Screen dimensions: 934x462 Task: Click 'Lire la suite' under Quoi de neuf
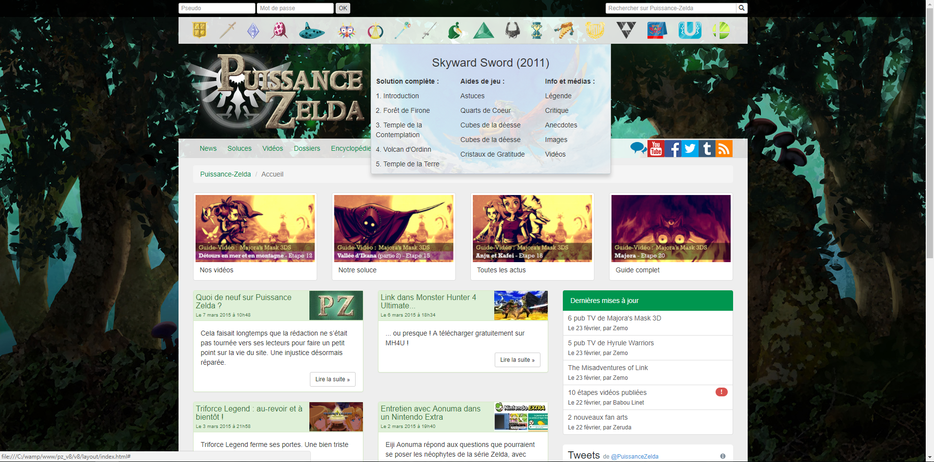point(333,379)
